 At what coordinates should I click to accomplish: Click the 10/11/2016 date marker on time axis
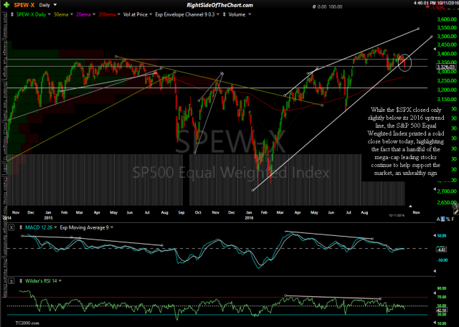point(397,215)
